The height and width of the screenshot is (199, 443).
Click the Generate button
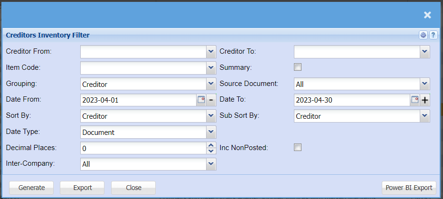coord(31,188)
